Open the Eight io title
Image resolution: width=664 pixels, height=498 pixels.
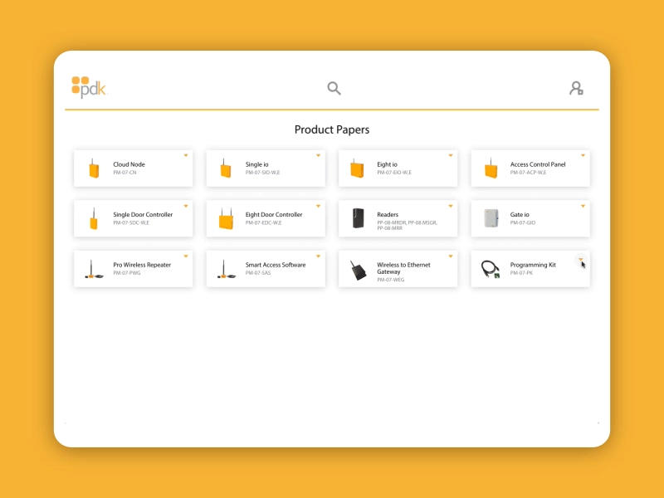click(x=387, y=164)
